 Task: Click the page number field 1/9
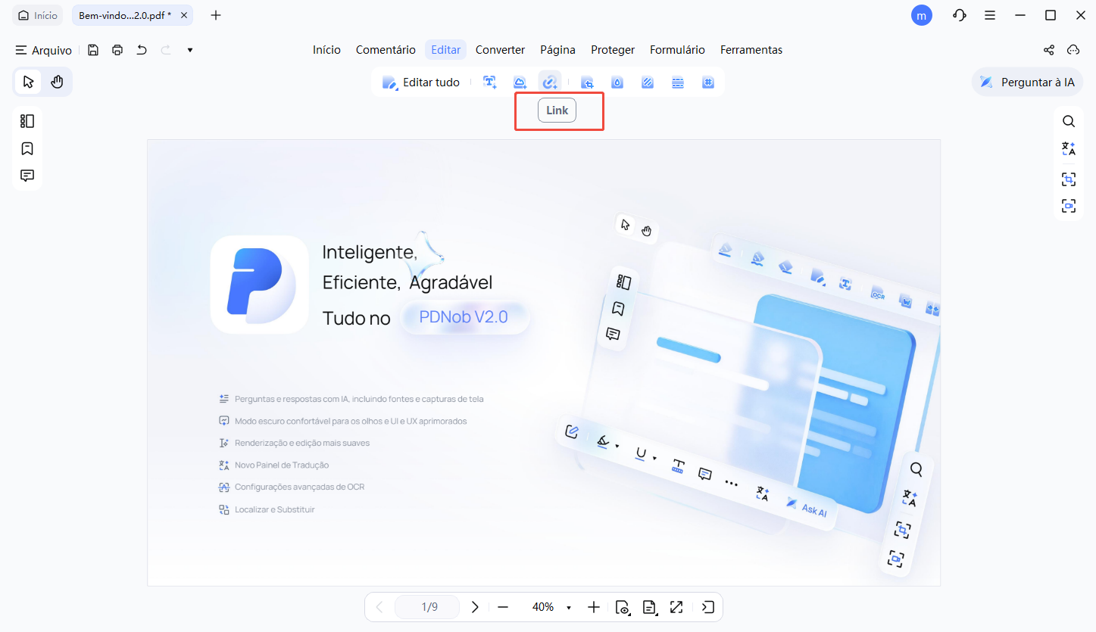point(429,607)
